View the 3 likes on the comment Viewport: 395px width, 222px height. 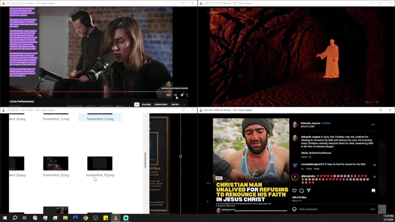[x=309, y=169]
